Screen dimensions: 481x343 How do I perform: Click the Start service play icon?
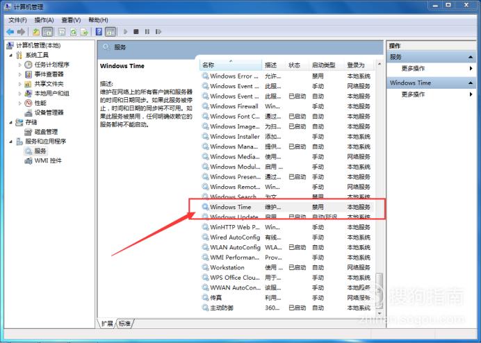(125, 31)
